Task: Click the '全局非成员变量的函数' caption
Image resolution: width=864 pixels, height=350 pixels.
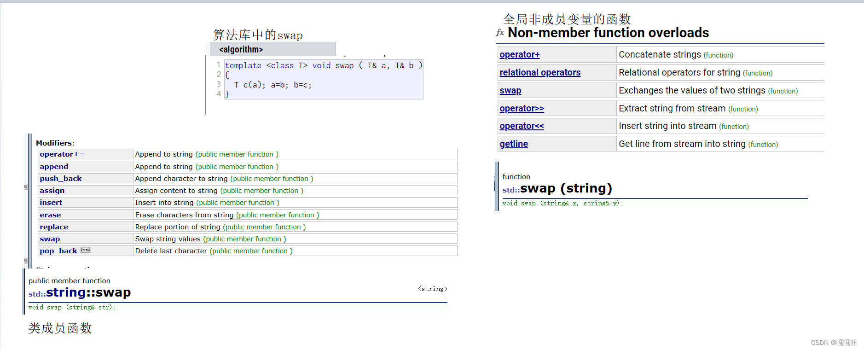Action: coord(567,19)
